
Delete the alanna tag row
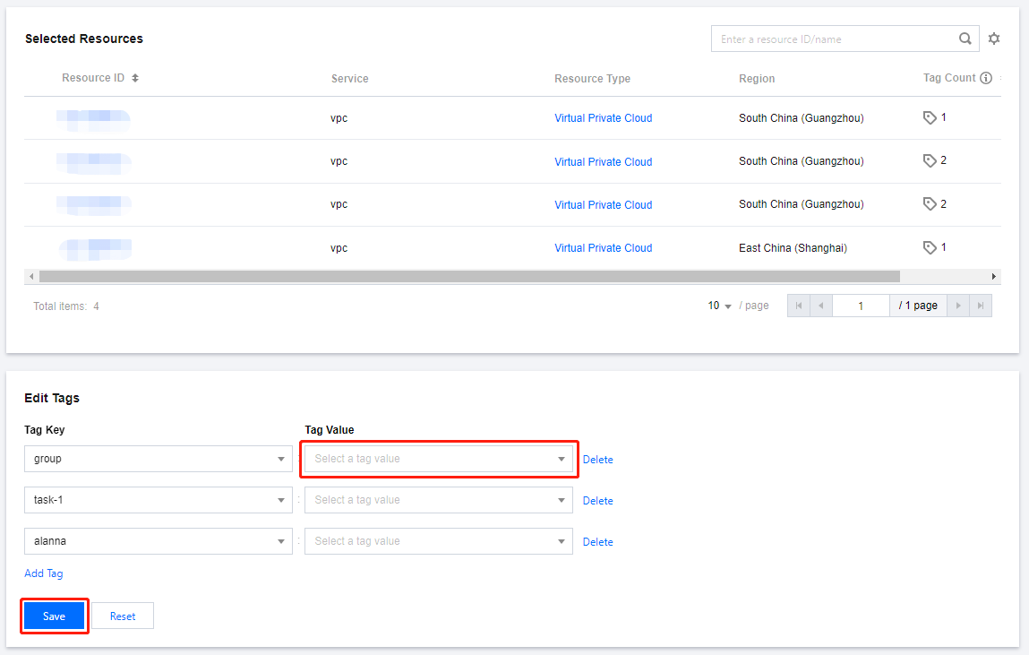pos(597,542)
